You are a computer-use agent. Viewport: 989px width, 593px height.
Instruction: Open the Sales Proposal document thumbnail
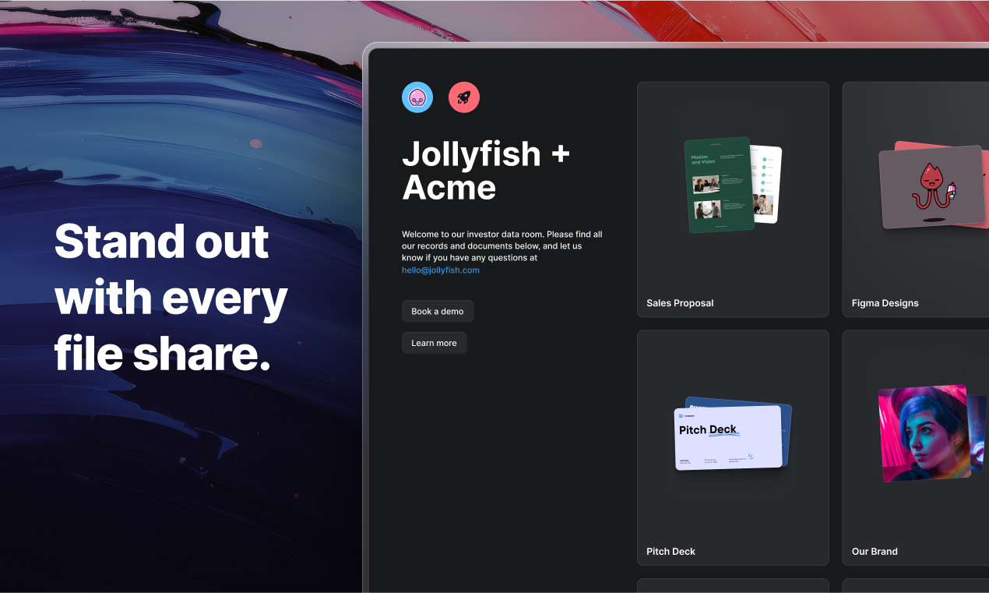(733, 185)
